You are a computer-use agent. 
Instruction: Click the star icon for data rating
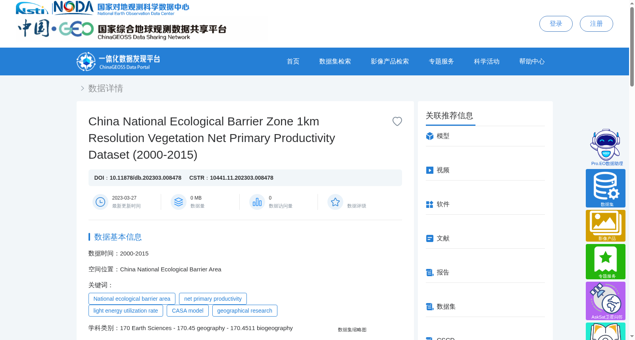click(x=335, y=202)
